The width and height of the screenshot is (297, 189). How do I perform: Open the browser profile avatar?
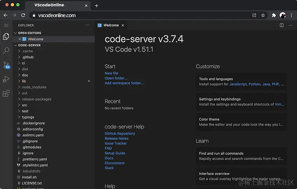pos(283,15)
